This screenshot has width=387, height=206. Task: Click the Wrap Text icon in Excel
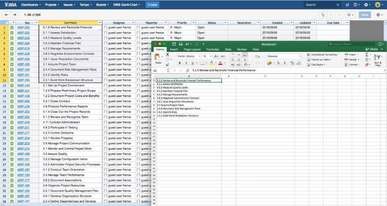(257, 56)
